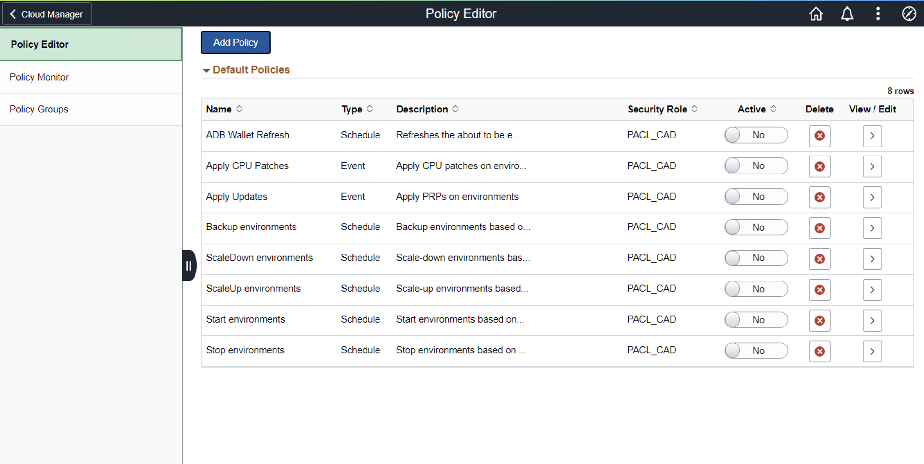Turn on Start environments Active toggle
The image size is (924, 464).
[756, 320]
